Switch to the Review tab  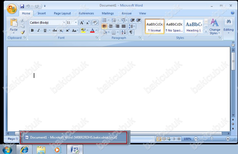(126, 13)
